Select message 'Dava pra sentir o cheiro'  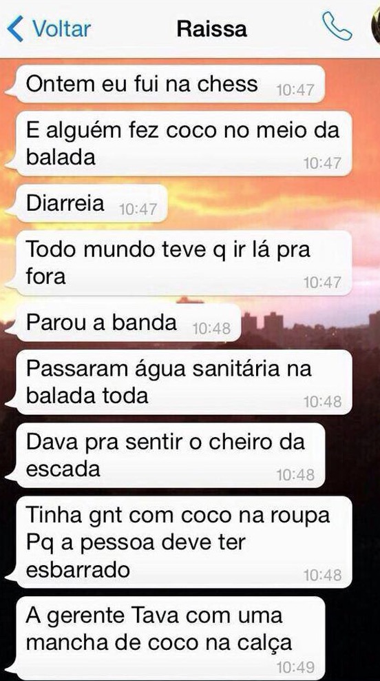click(165, 455)
